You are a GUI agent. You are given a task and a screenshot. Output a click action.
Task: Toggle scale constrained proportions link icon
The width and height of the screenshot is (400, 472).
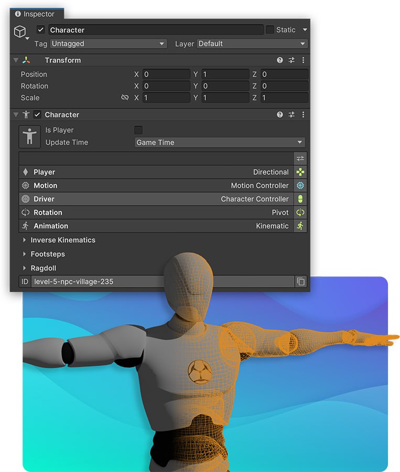[125, 98]
